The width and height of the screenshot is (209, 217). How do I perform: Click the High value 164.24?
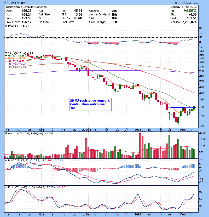(27, 15)
